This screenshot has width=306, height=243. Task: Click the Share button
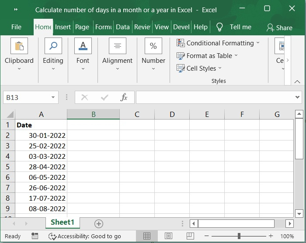[x=279, y=27]
